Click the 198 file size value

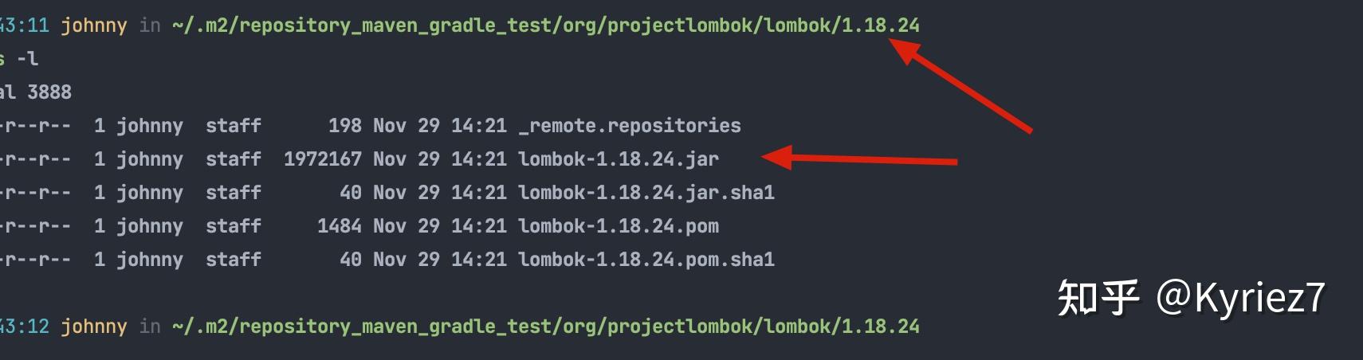pyautogui.click(x=344, y=126)
